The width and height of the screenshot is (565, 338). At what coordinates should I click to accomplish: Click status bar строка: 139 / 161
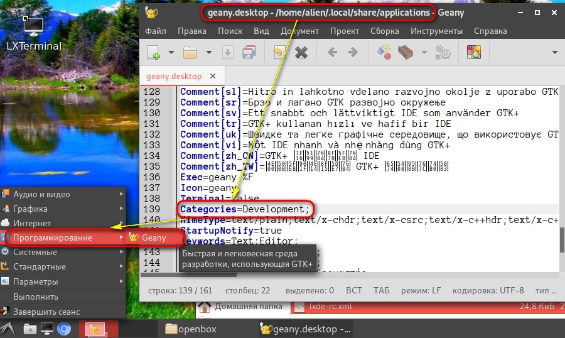[x=180, y=290]
